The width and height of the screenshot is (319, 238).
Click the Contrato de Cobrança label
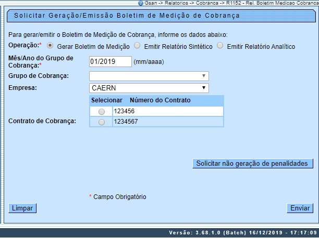coord(43,121)
